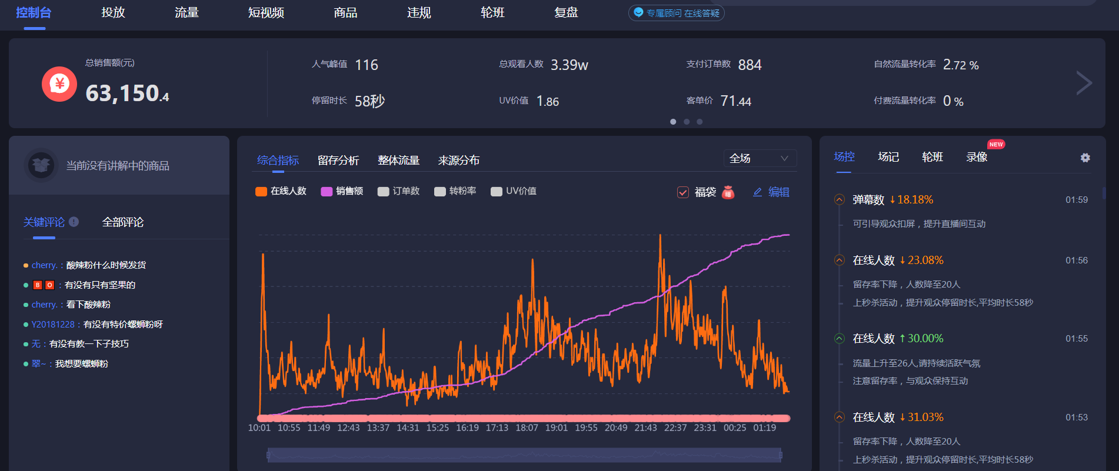The image size is (1119, 471).
Task: Select the 关键评论 tab
Action: click(44, 222)
